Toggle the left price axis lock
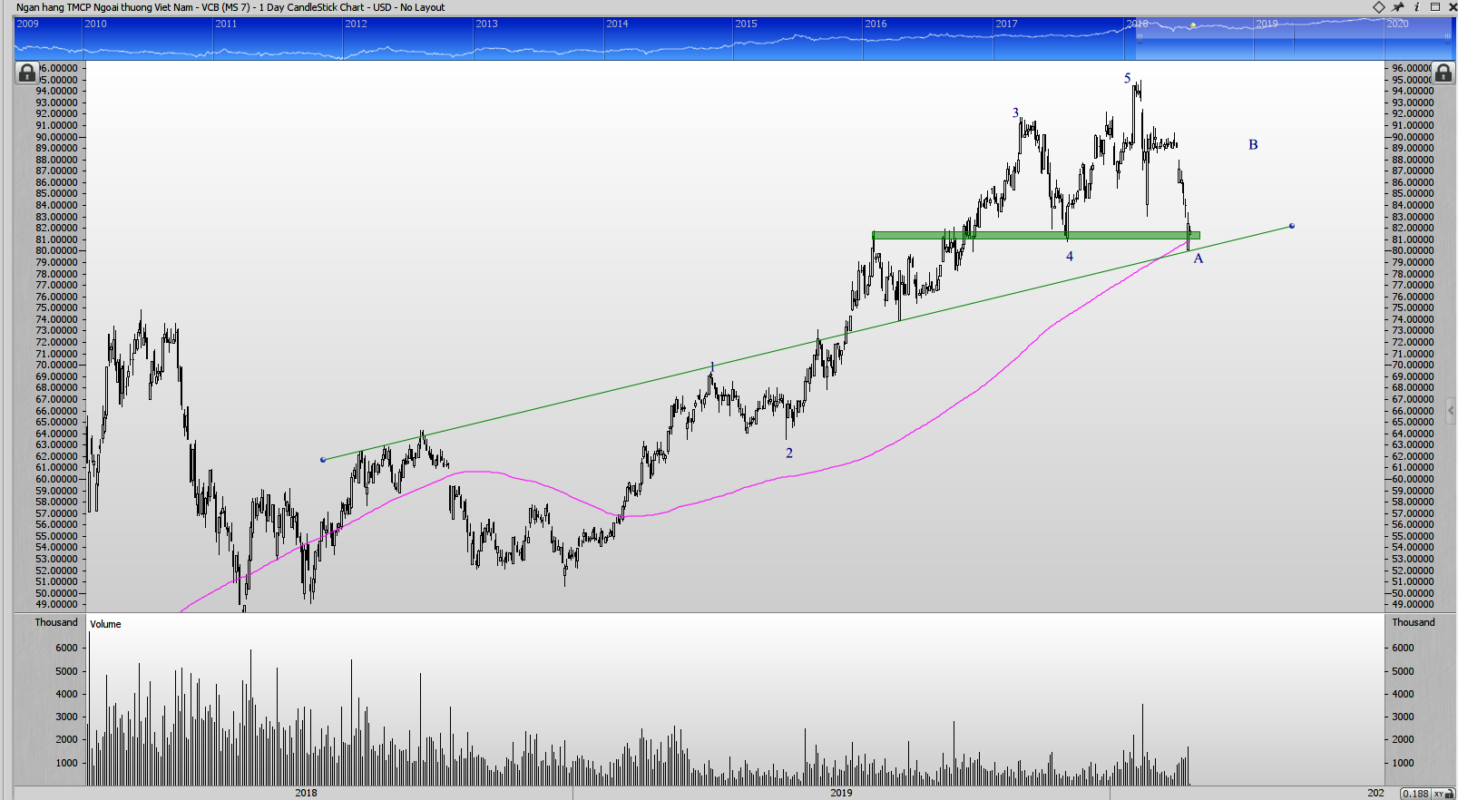The image size is (1458, 800). click(27, 73)
